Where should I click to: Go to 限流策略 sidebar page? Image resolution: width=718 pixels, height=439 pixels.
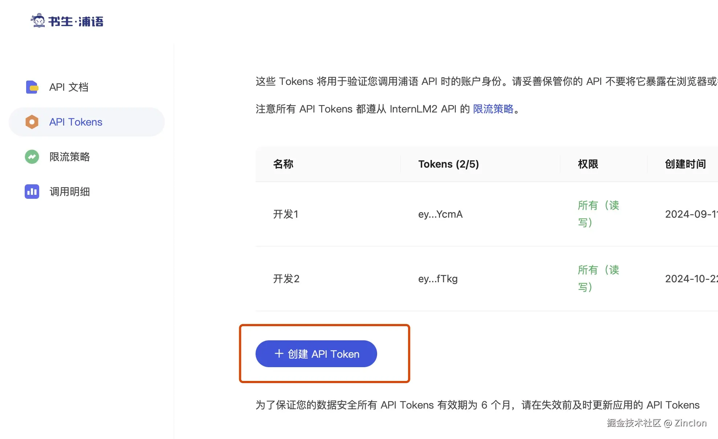coord(70,157)
